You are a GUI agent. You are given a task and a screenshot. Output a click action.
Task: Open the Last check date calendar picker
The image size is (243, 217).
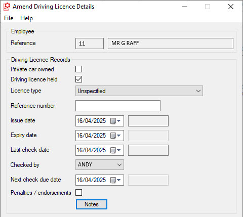(115, 150)
